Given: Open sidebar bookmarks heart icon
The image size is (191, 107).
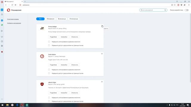Looking at the screenshot, I should 2,37.
